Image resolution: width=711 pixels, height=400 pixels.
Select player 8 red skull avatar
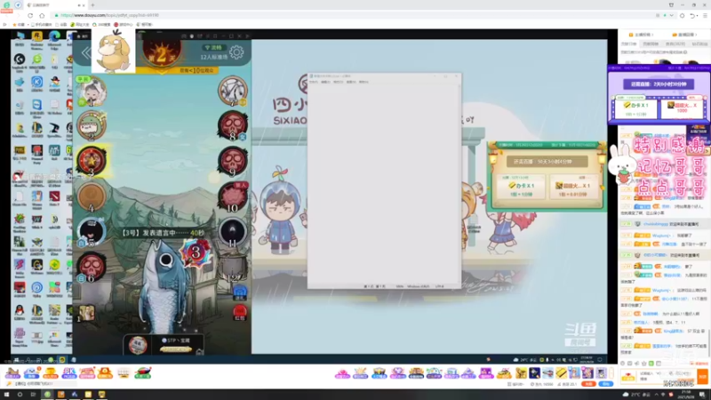tap(233, 125)
